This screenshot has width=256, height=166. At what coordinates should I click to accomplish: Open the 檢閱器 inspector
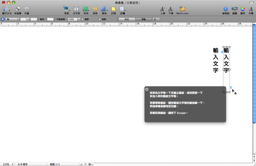pyautogui.click(x=226, y=9)
